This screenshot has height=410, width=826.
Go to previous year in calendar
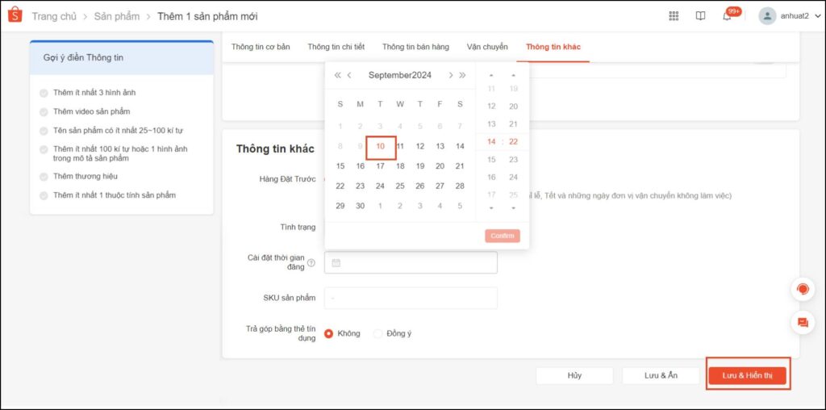click(x=338, y=75)
